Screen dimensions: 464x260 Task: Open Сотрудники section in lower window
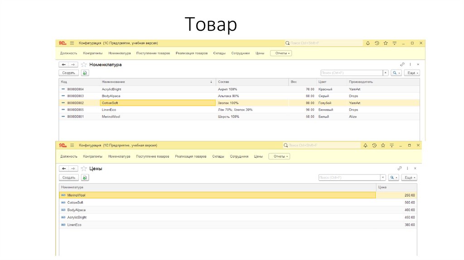[x=239, y=156]
